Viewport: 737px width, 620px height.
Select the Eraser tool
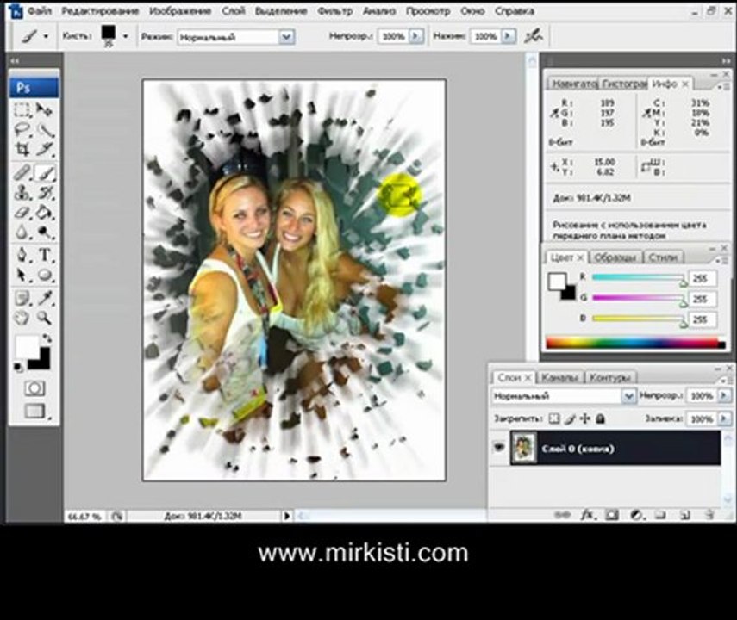pos(22,213)
